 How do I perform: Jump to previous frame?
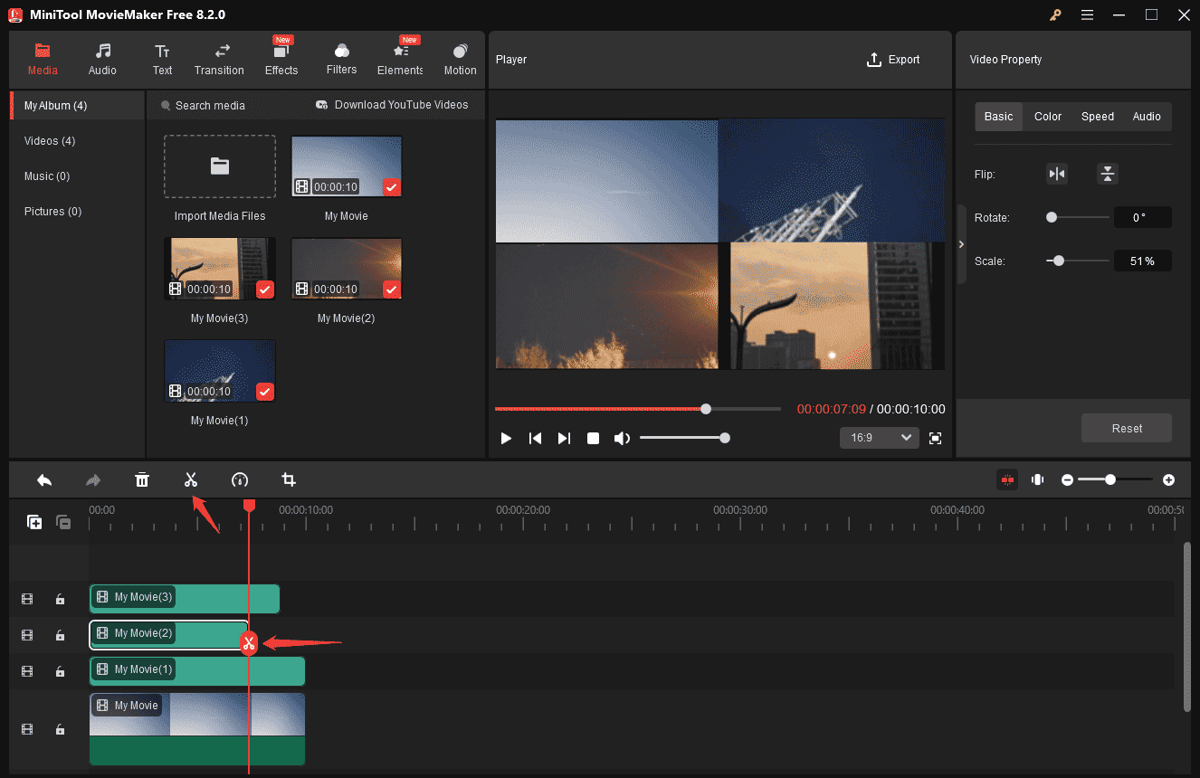[x=535, y=438]
